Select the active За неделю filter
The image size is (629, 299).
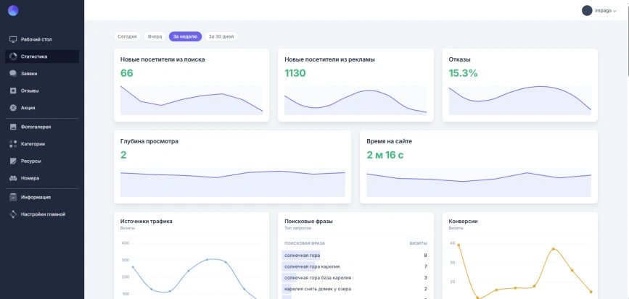pos(185,36)
